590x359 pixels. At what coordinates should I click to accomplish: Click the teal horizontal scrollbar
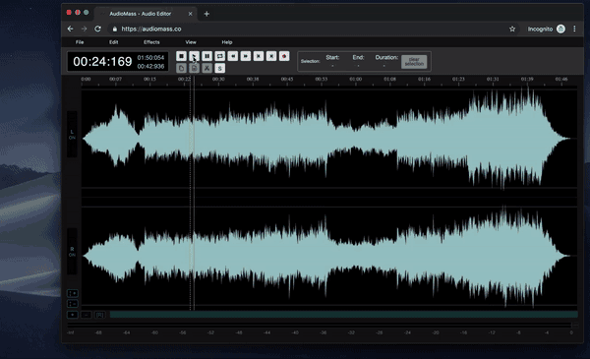pyautogui.click(x=343, y=314)
